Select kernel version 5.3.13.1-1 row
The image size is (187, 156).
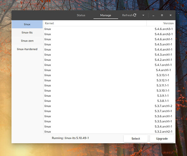(109, 75)
